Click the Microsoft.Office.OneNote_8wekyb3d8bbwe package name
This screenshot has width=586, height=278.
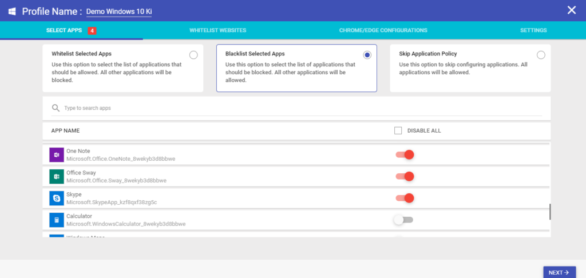point(121,159)
